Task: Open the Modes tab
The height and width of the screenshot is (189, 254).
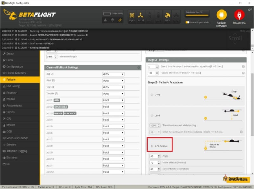Action: (x=20, y=99)
